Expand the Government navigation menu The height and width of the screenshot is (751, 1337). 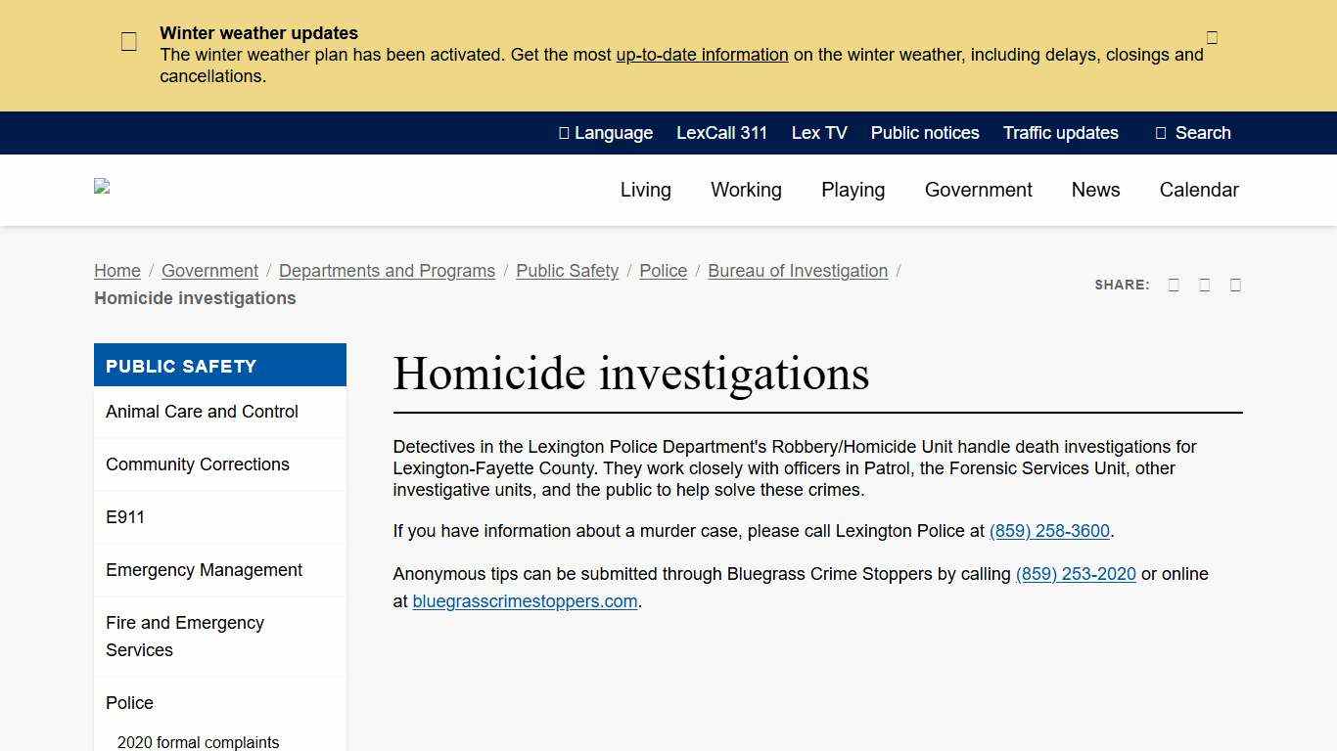[x=978, y=190]
